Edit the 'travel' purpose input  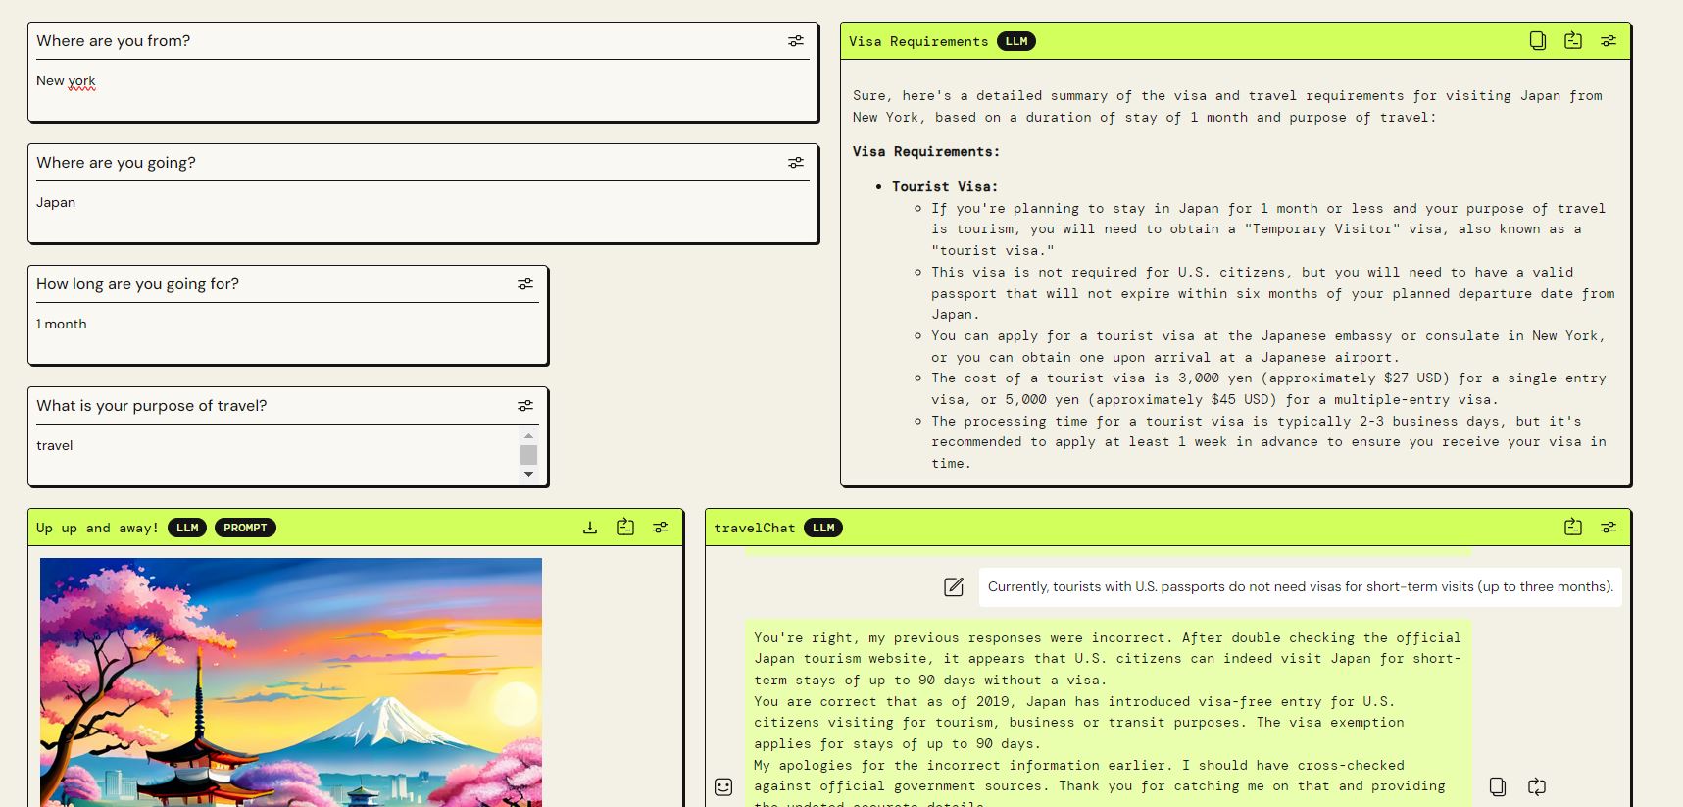coord(276,455)
